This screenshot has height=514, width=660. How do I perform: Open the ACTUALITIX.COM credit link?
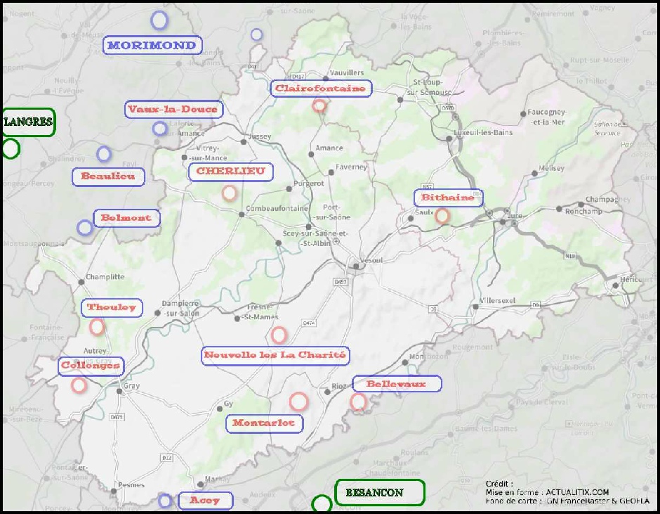(x=578, y=493)
